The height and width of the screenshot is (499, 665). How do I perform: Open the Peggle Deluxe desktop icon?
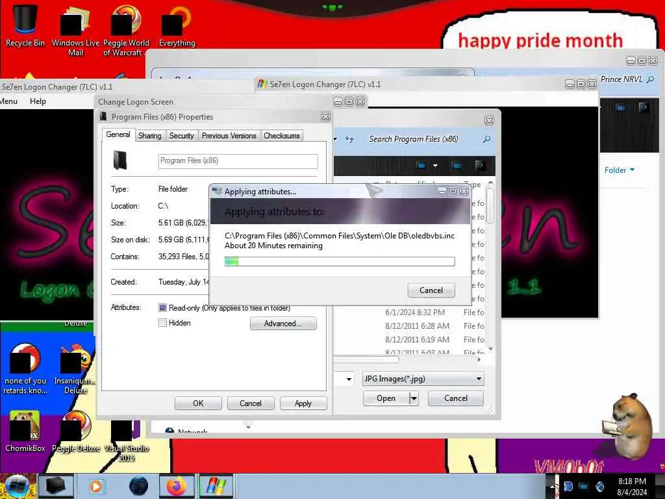pos(76,431)
